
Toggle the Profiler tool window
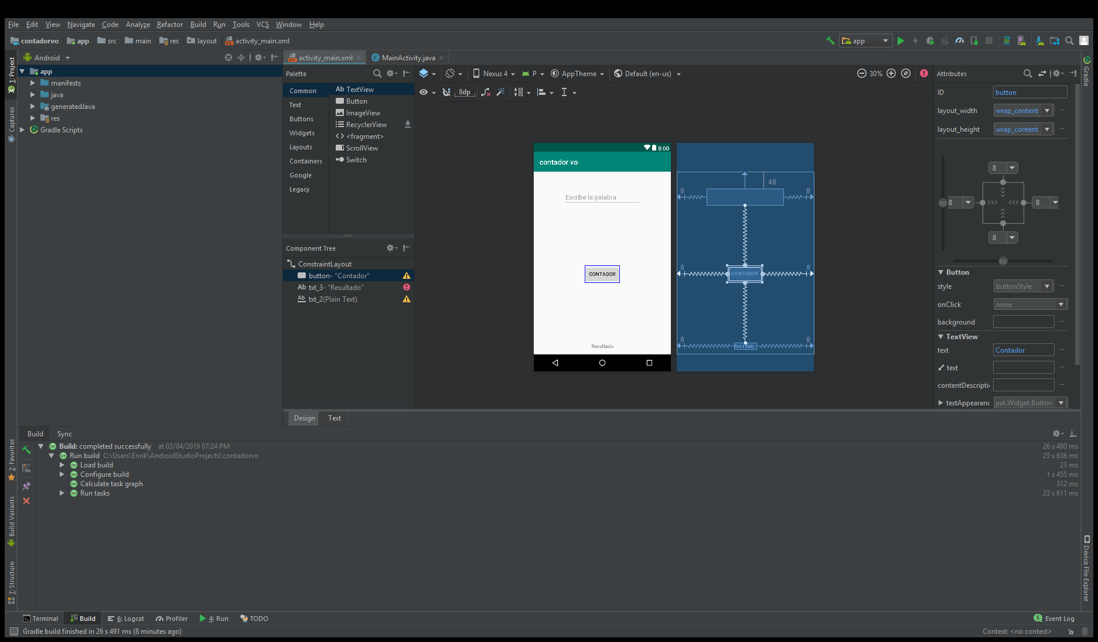(x=172, y=619)
